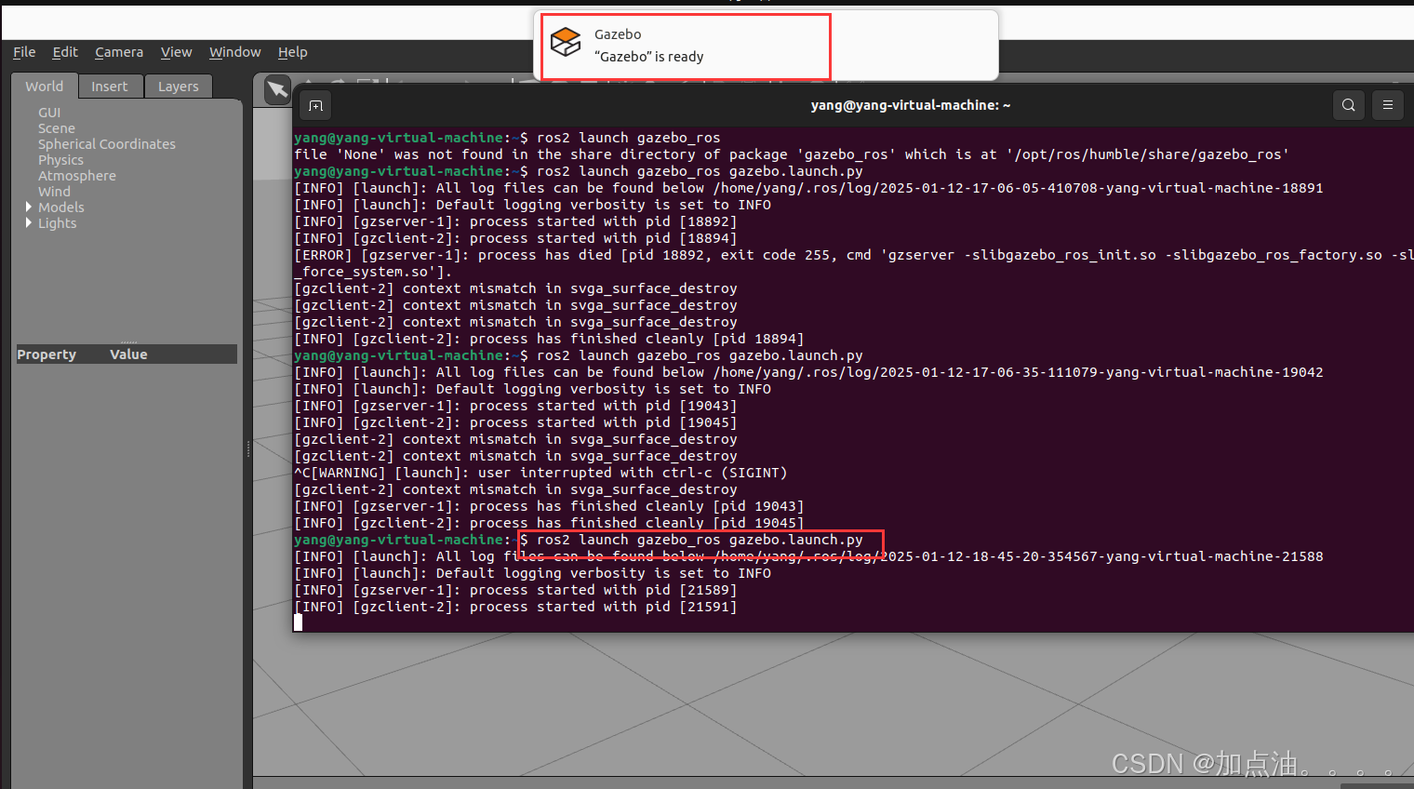Screen dimensions: 1414x789
Task: Click the WARNING user interrupted ctrl-c line
Action: (540, 473)
